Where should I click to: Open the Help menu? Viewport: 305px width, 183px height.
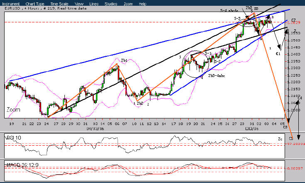click(143, 4)
